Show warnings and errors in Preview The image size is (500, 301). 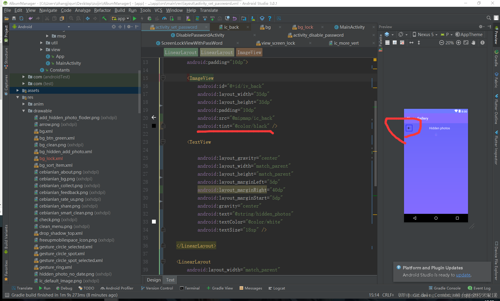click(483, 43)
